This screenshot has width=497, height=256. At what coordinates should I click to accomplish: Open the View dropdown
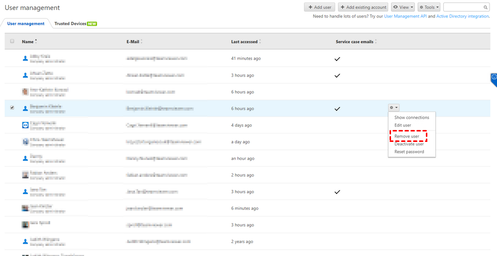point(403,7)
